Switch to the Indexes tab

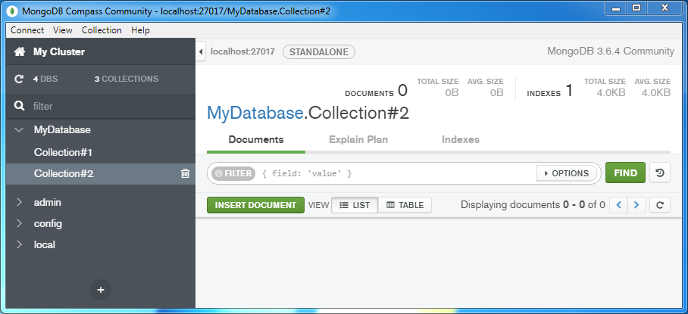pos(460,140)
